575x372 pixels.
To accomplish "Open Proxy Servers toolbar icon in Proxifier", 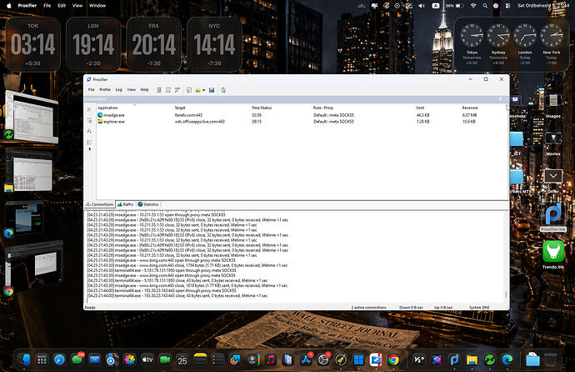I will tap(159, 90).
